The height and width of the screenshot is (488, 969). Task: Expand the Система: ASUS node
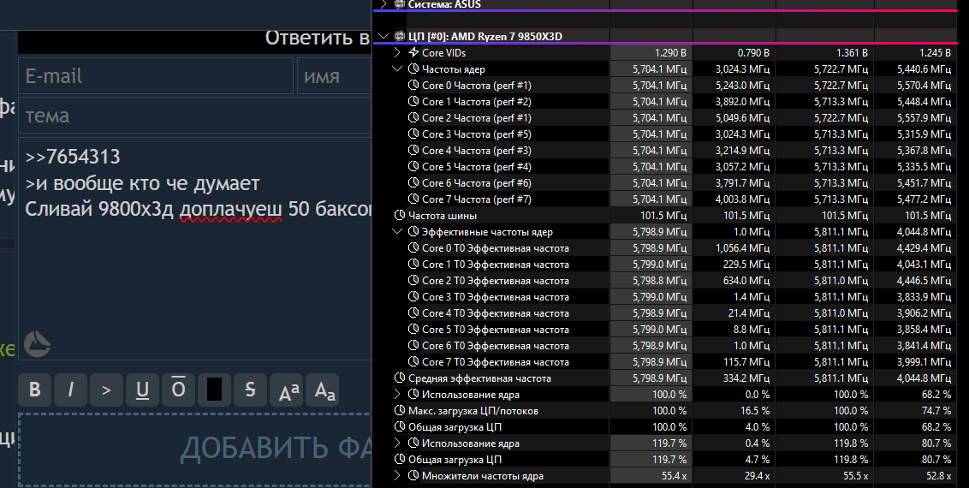click(x=383, y=4)
